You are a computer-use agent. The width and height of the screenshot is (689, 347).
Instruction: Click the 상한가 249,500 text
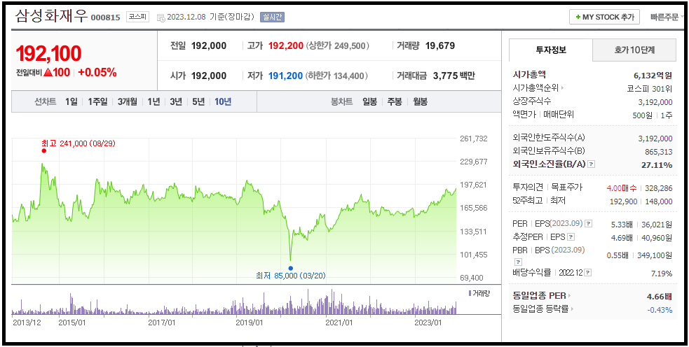337,45
